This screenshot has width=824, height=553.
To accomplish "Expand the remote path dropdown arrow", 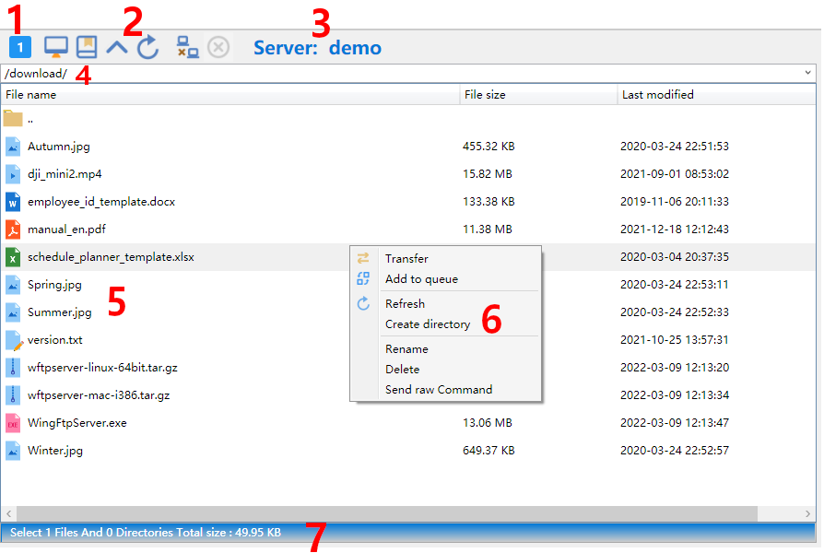I will click(x=807, y=73).
